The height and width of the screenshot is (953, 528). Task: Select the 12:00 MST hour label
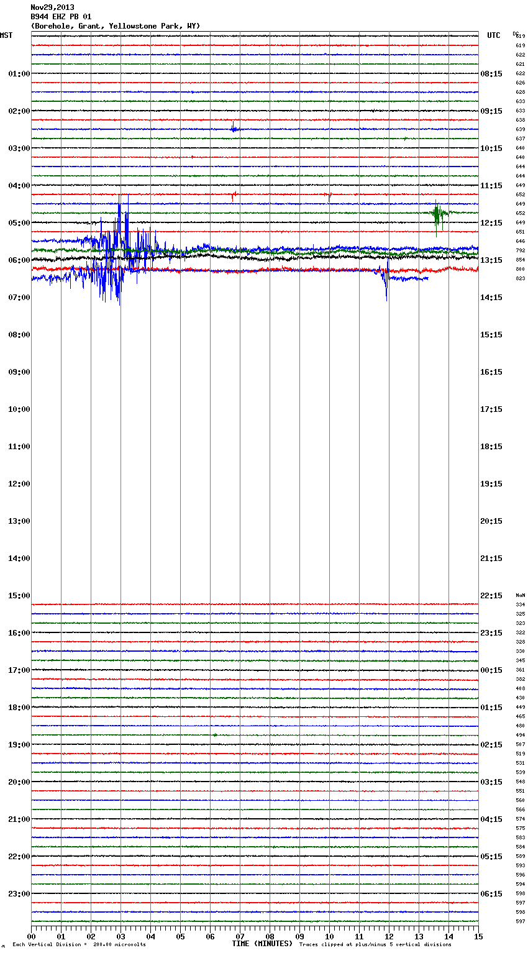tap(19, 484)
